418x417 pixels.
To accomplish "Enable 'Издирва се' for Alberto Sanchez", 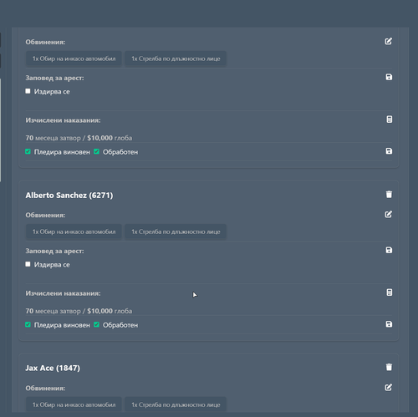I will [x=28, y=264].
